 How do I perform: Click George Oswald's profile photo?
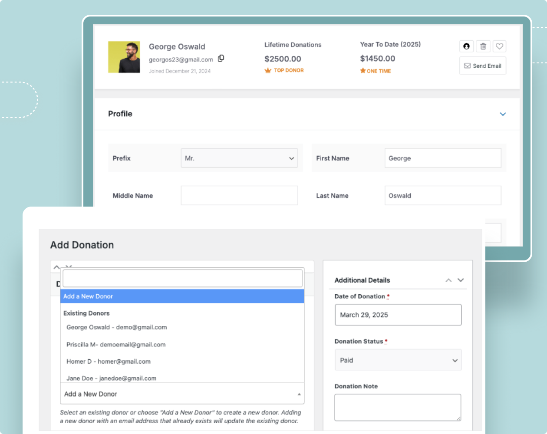(x=124, y=57)
